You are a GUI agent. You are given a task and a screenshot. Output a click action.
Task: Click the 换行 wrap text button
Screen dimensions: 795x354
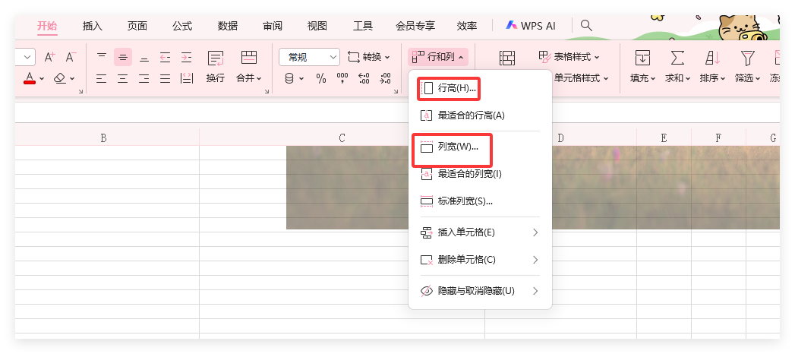point(216,67)
